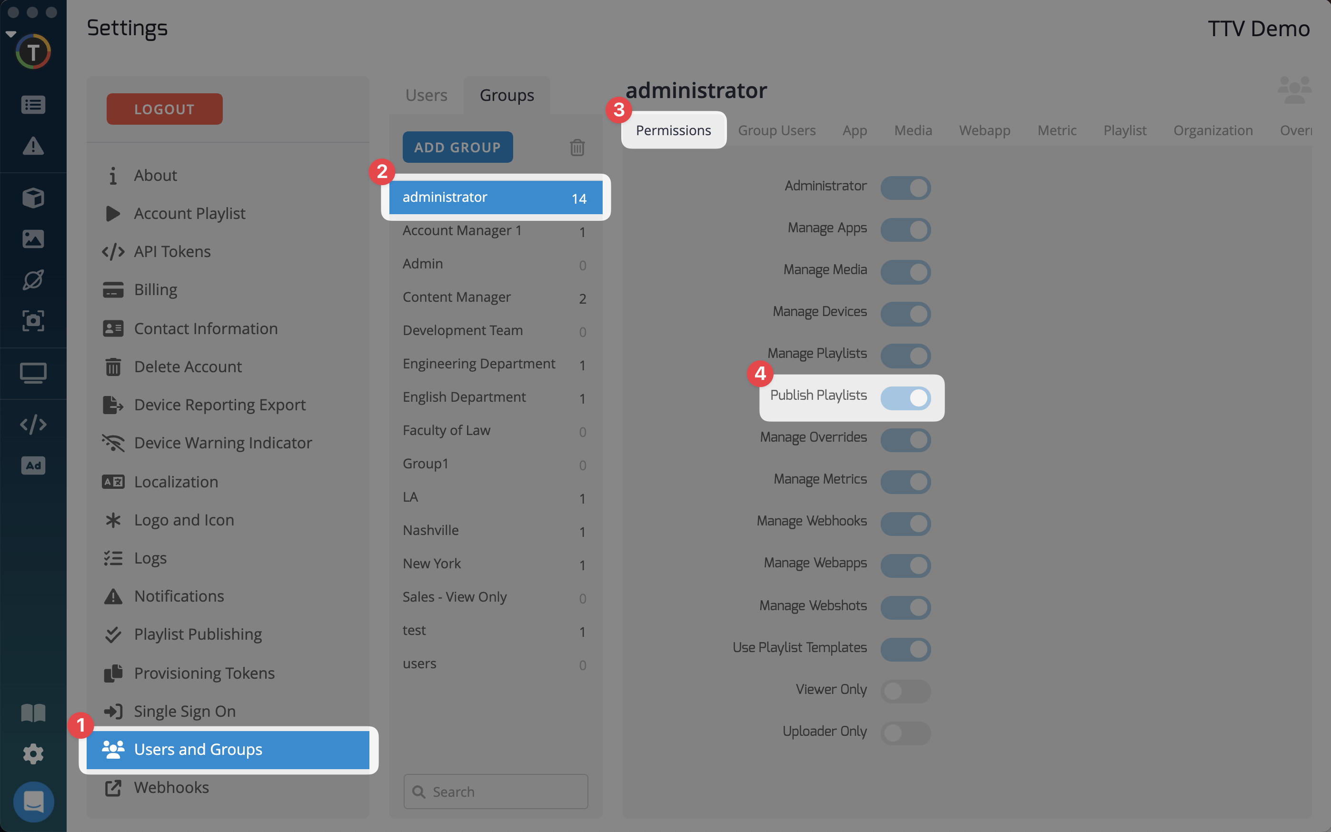Click the settings gear icon in sidebar

(x=33, y=753)
